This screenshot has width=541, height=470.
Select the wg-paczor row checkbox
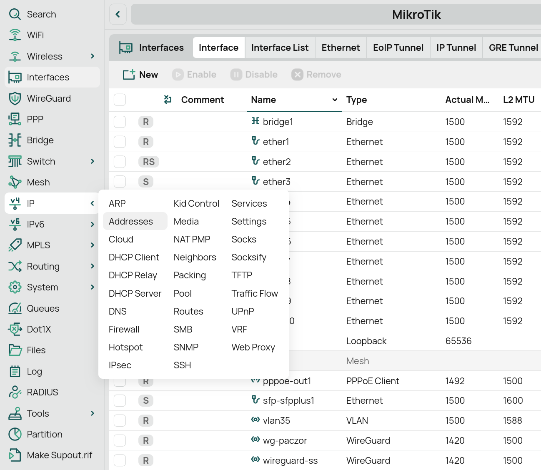[120, 440]
